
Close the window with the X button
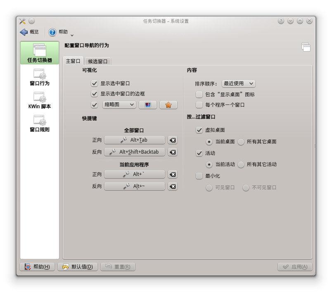(x=310, y=21)
